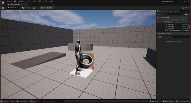Viewport: 191px width, 103px height.
Task: Open the コンテンツドロワー content drawer
Action: click(8, 101)
